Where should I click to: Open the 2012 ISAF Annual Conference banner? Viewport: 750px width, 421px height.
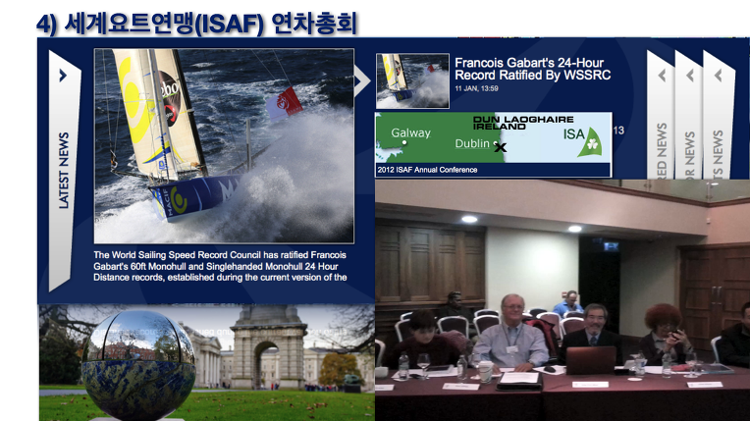click(x=493, y=144)
